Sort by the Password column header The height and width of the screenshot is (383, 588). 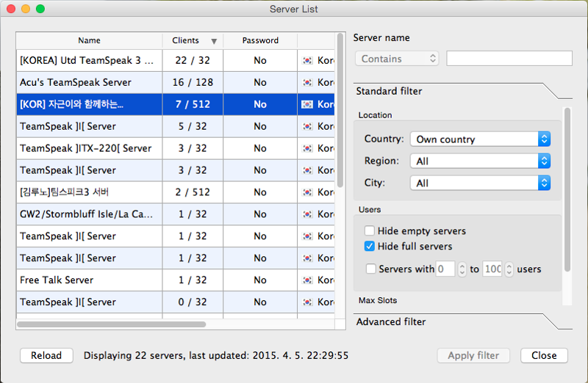[260, 40]
